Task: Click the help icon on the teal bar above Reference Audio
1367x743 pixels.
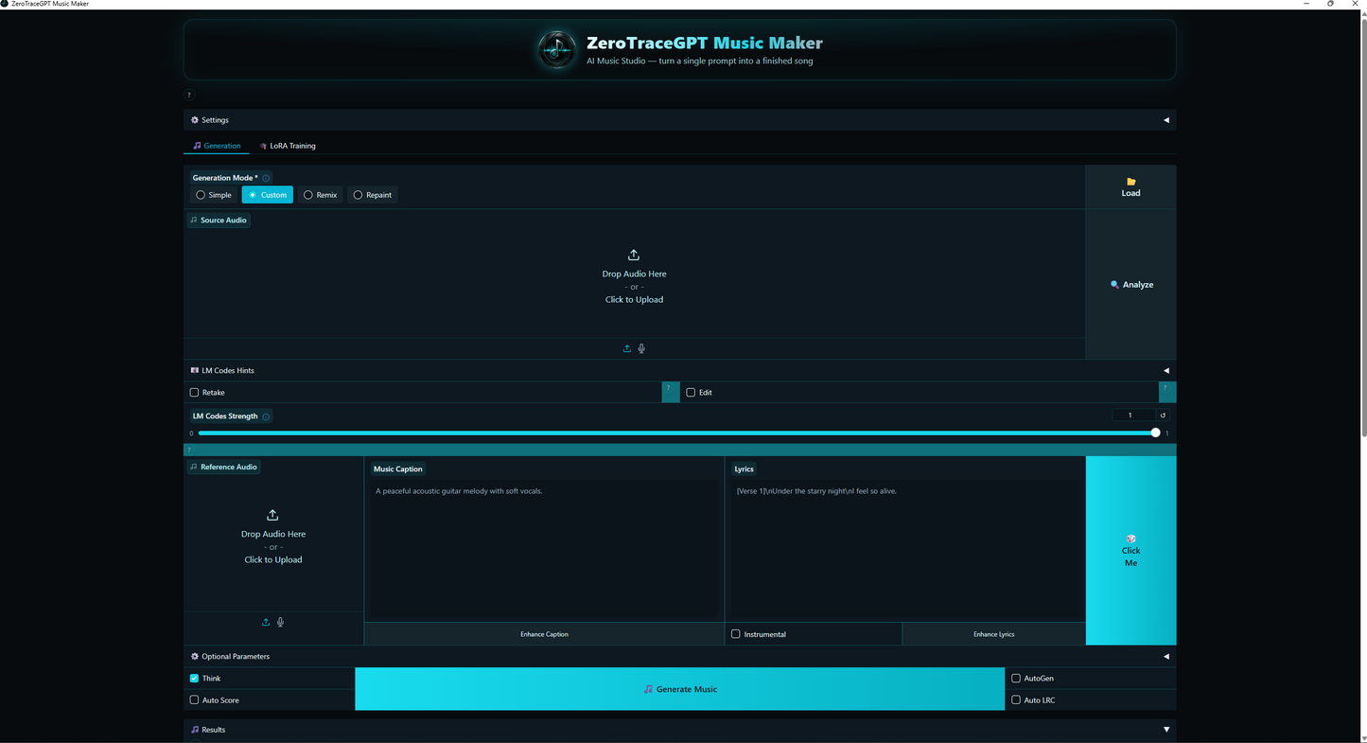Action: click(189, 450)
